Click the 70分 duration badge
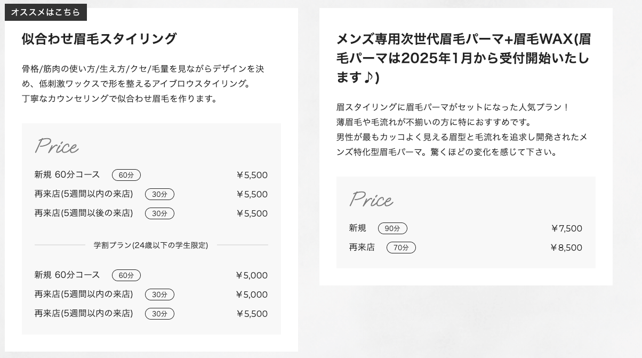This screenshot has height=358, width=642. 401,248
